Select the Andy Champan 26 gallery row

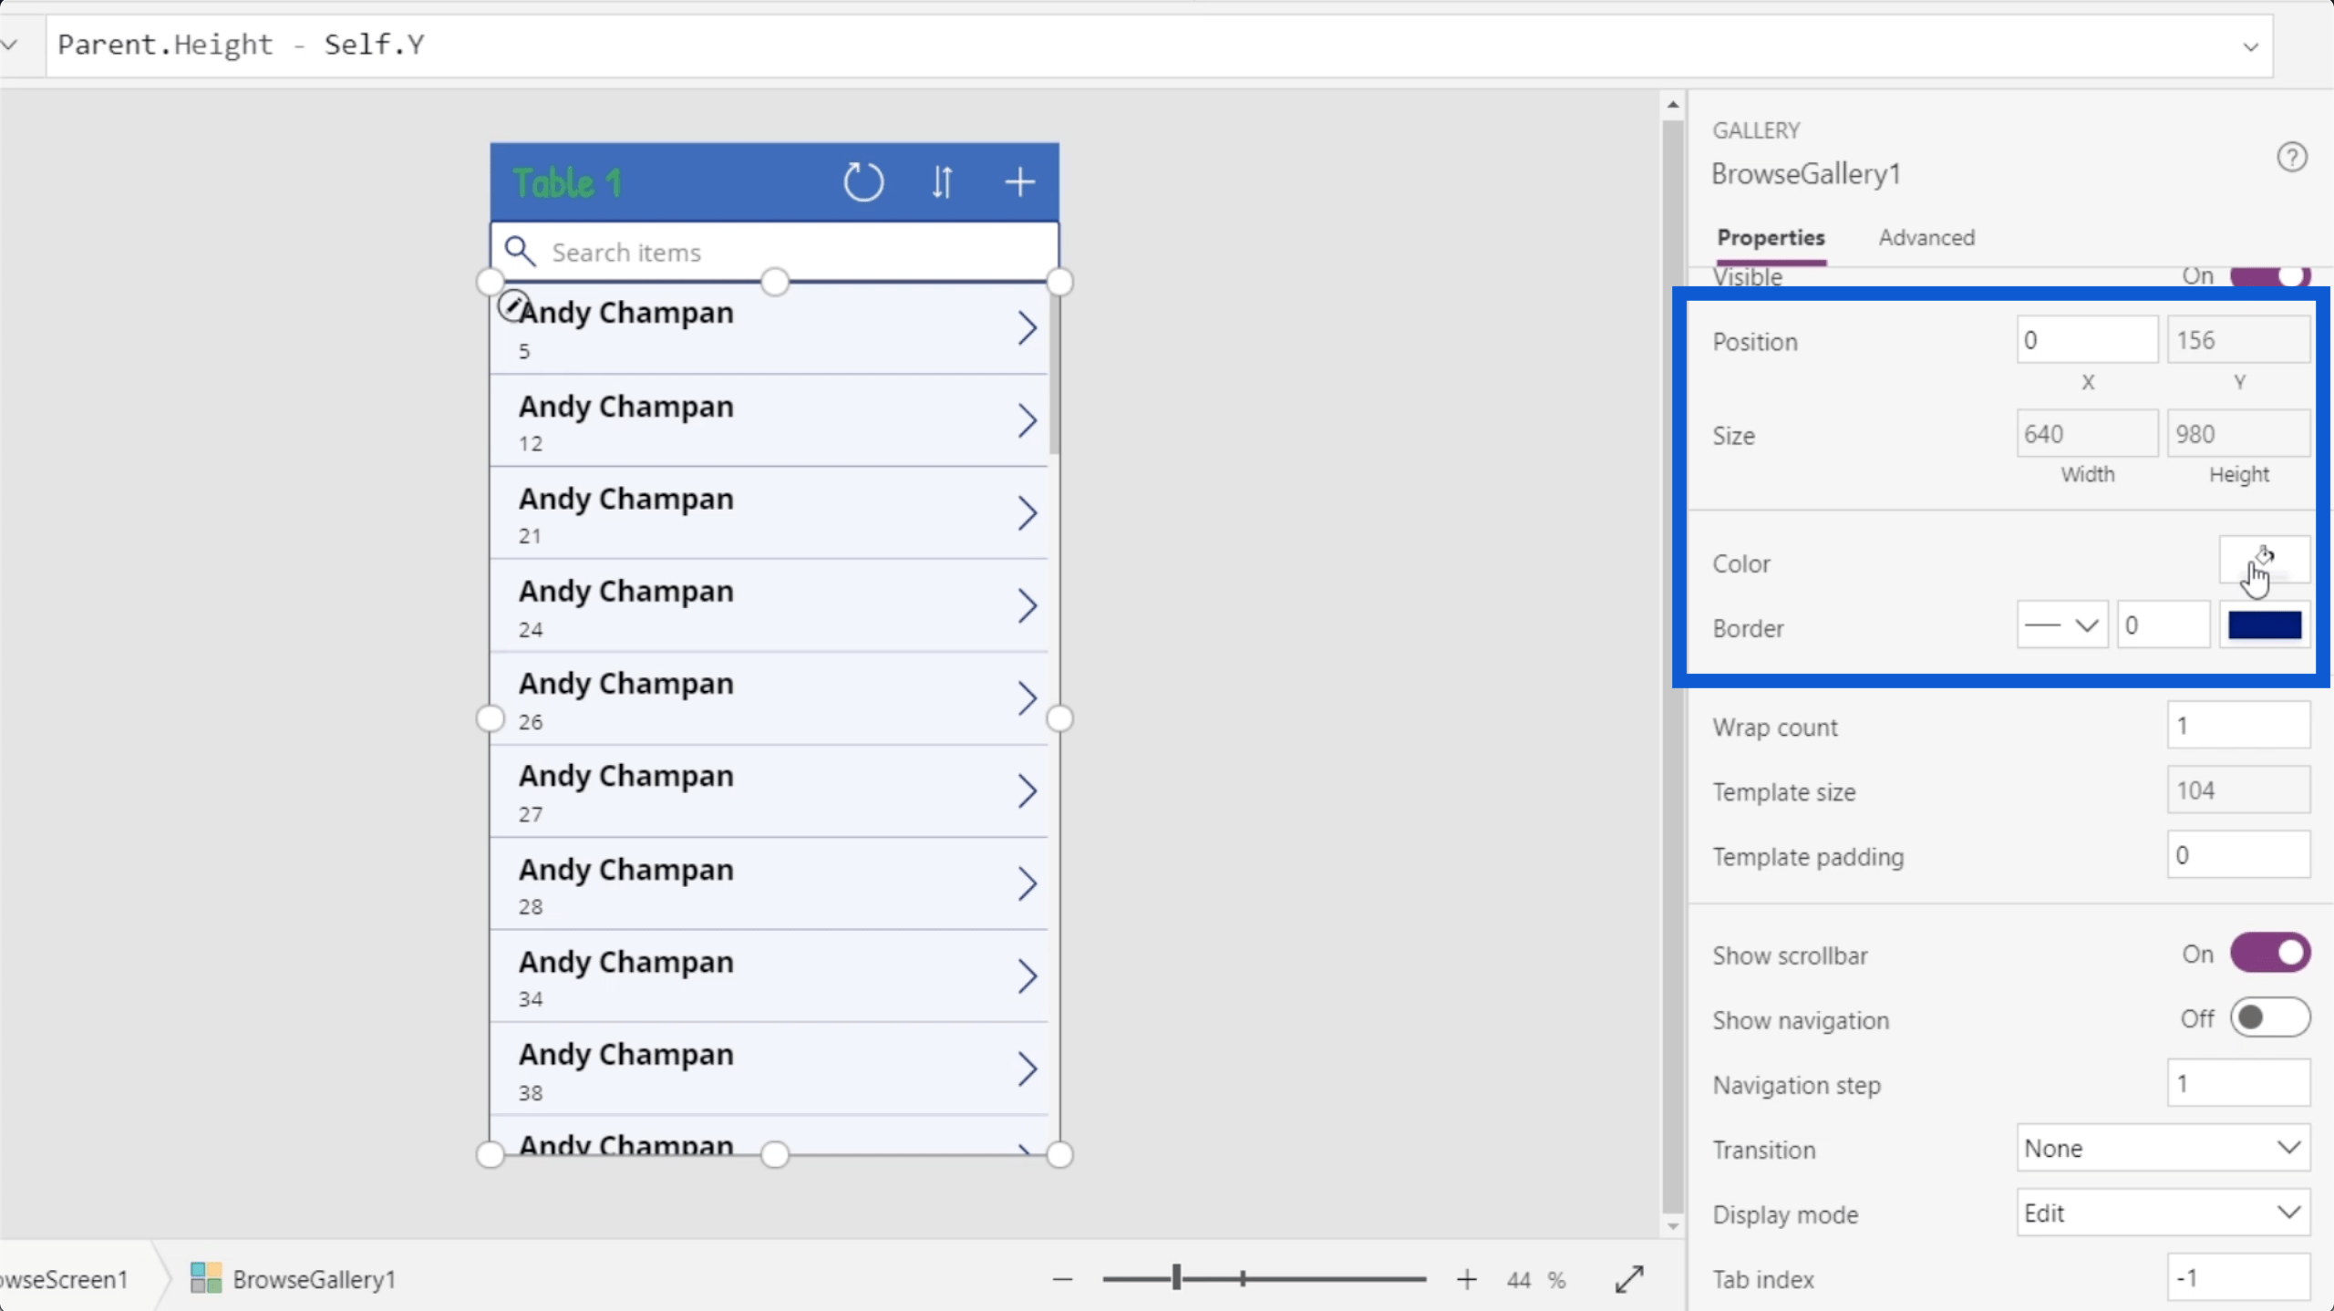769,698
